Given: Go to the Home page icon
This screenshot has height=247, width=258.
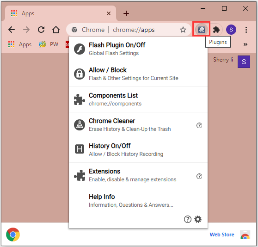Looking at the screenshot, I should [x=56, y=30].
